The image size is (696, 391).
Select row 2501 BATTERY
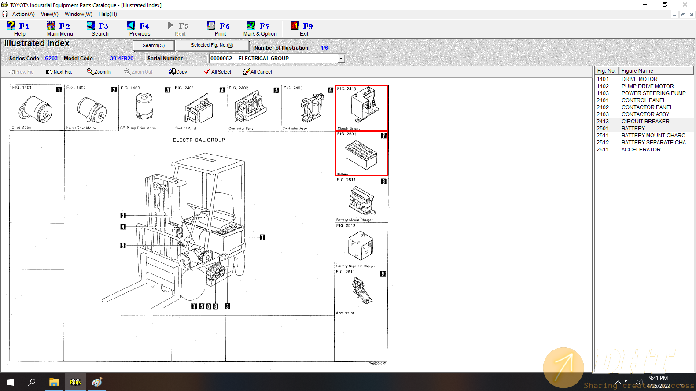pos(644,129)
